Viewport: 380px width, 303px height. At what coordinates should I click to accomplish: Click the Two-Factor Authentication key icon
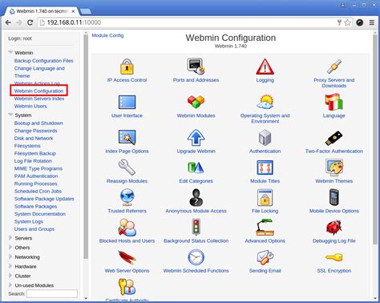click(334, 138)
